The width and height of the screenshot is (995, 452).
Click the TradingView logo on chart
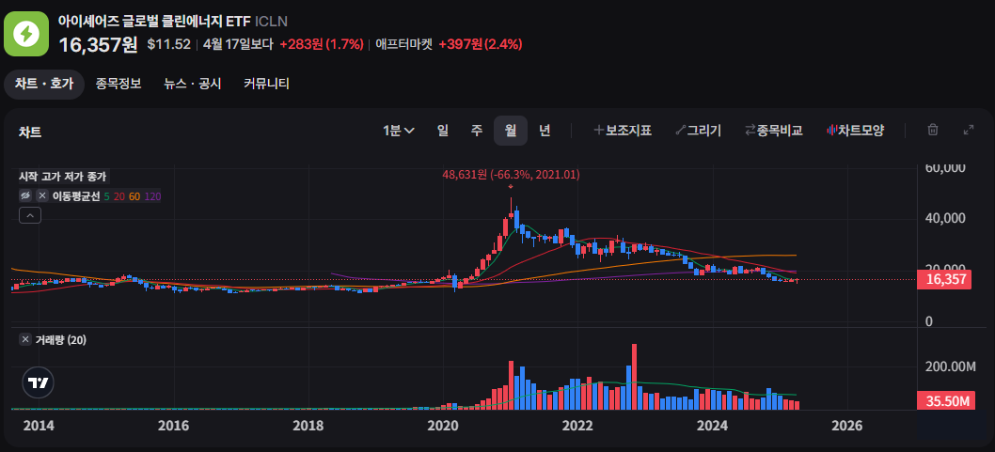(38, 382)
